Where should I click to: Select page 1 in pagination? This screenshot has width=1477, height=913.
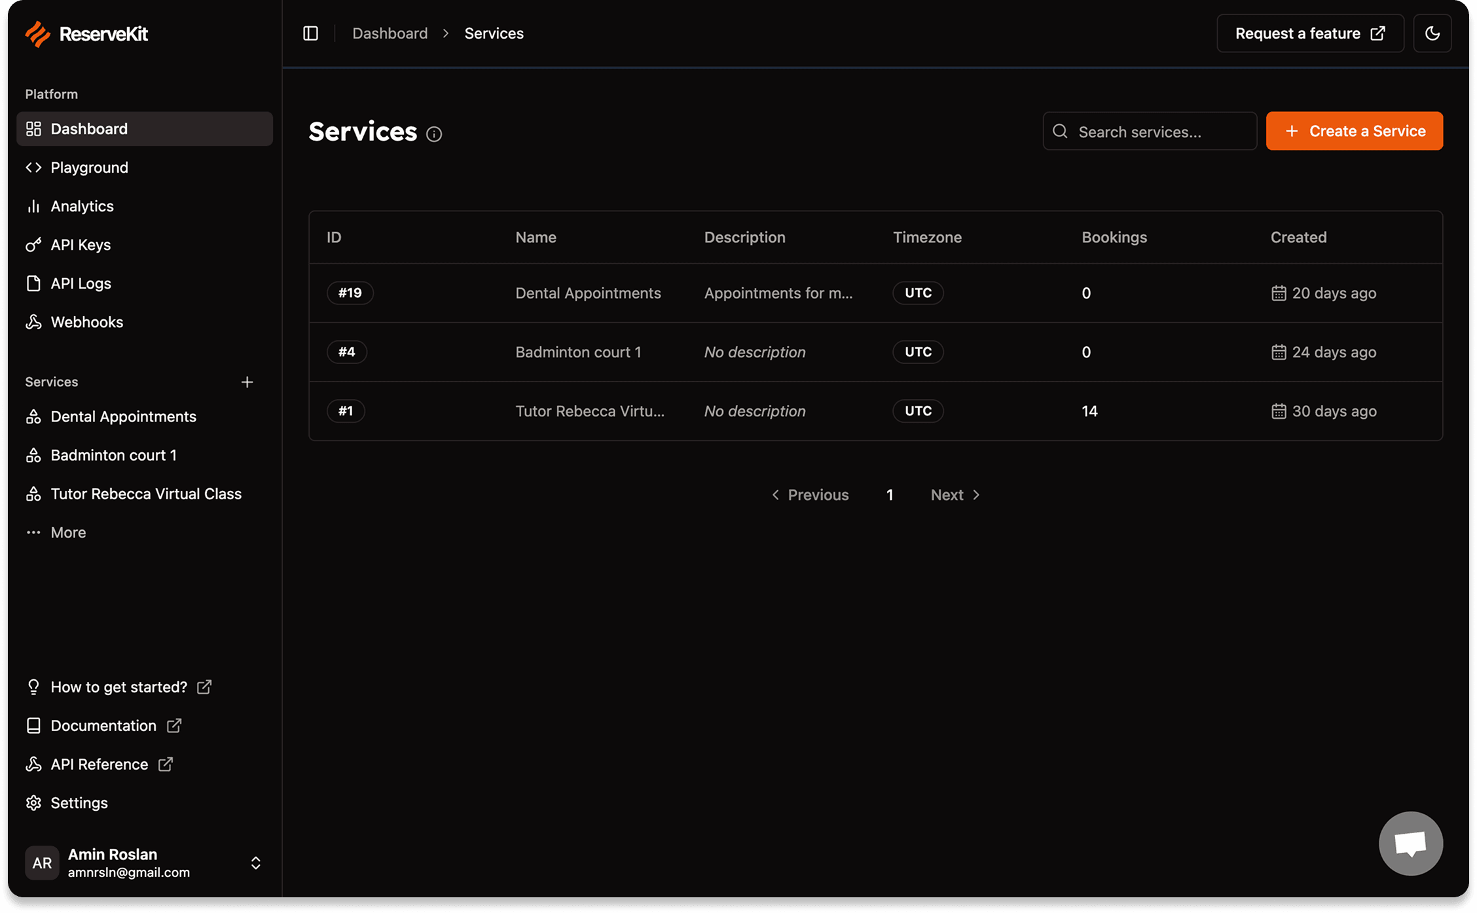[x=889, y=495]
